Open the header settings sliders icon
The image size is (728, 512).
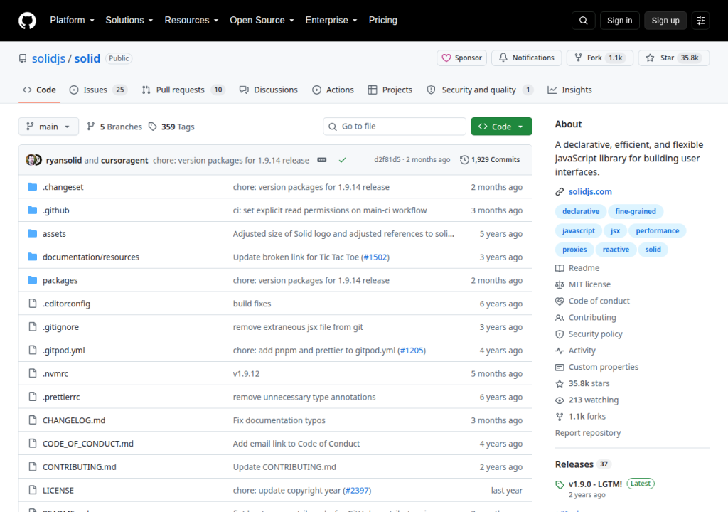700,21
